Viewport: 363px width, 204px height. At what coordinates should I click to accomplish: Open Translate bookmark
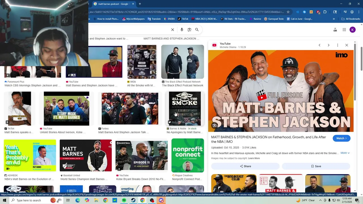154,19
